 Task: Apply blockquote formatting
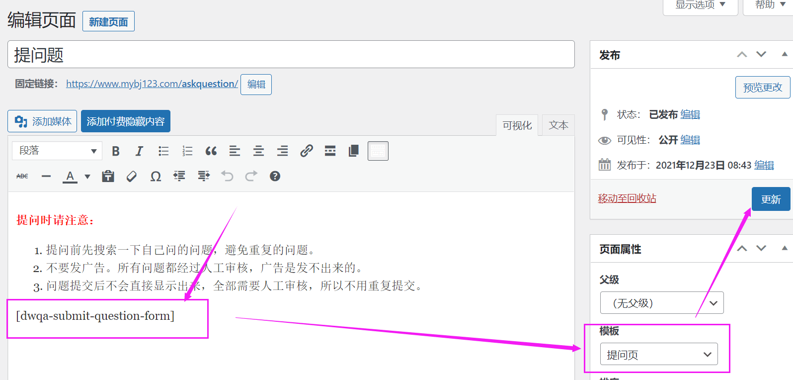click(x=211, y=151)
